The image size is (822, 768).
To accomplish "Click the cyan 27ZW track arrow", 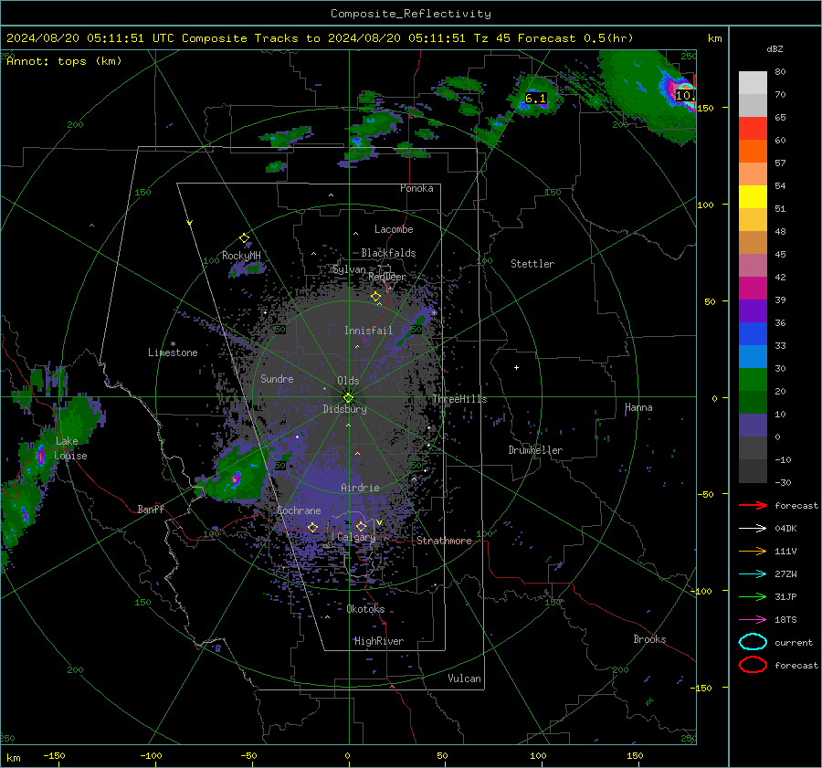I will click(x=753, y=574).
